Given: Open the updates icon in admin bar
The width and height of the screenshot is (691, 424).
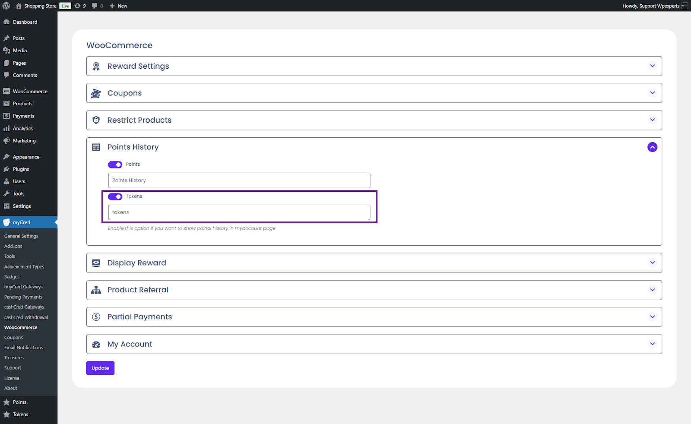Looking at the screenshot, I should [78, 6].
